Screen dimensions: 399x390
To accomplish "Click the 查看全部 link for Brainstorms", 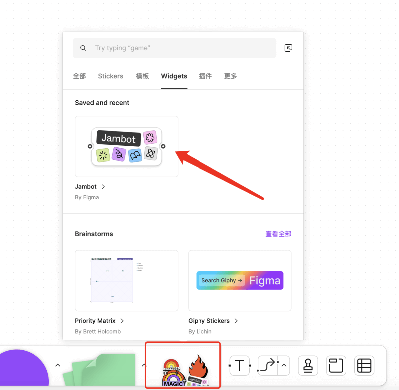I will [x=278, y=234].
